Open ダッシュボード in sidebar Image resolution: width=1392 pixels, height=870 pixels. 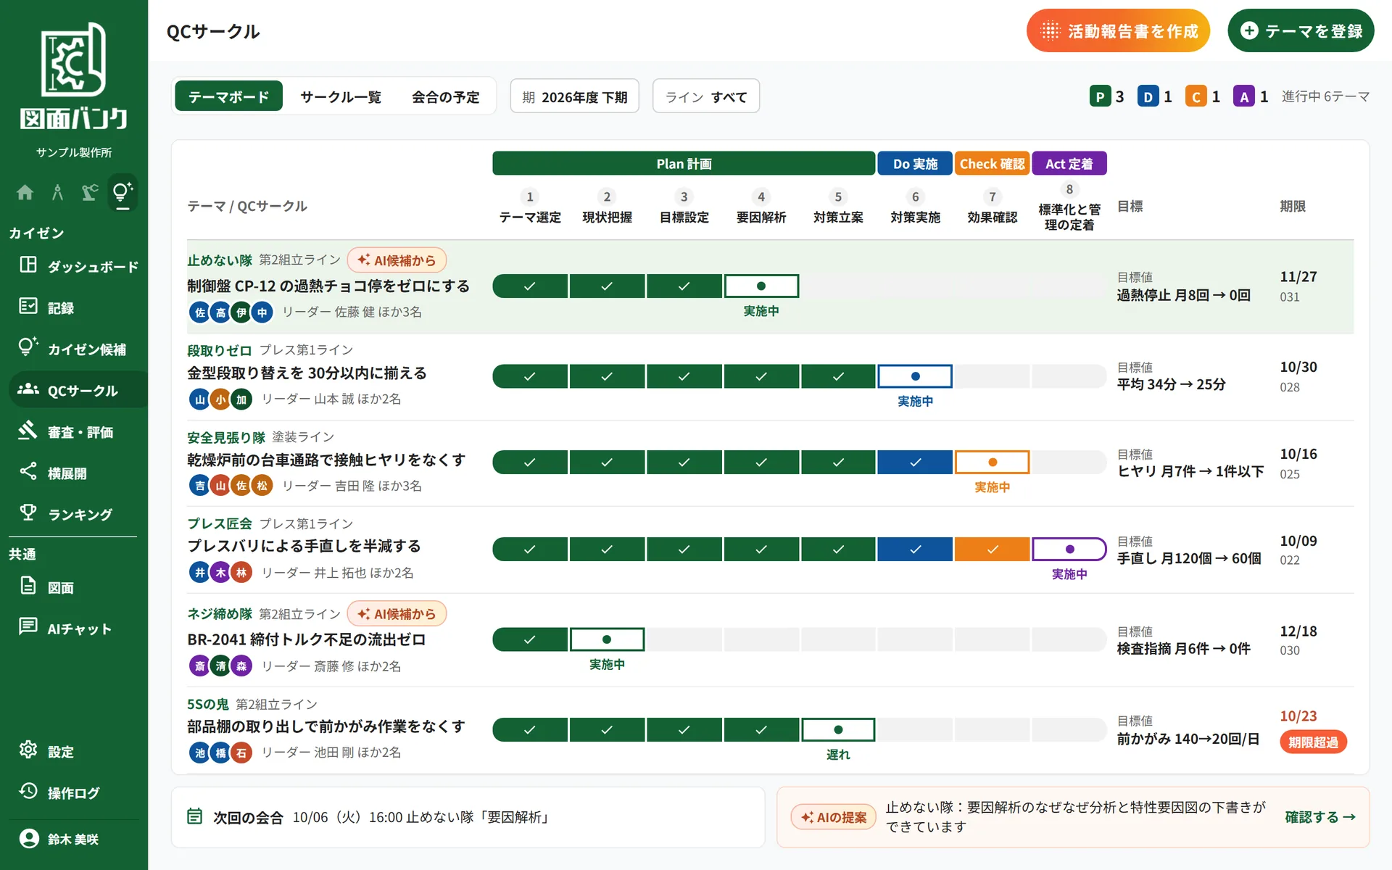78,266
